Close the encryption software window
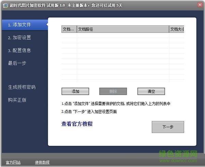205x167 pixels. tap(200, 5)
